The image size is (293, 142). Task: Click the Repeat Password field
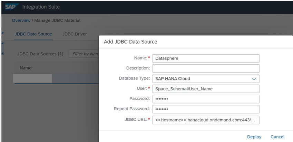(x=206, y=109)
